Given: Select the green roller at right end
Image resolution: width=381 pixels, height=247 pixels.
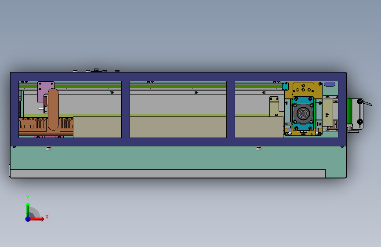Looking at the screenshot, I should pyautogui.click(x=349, y=111).
